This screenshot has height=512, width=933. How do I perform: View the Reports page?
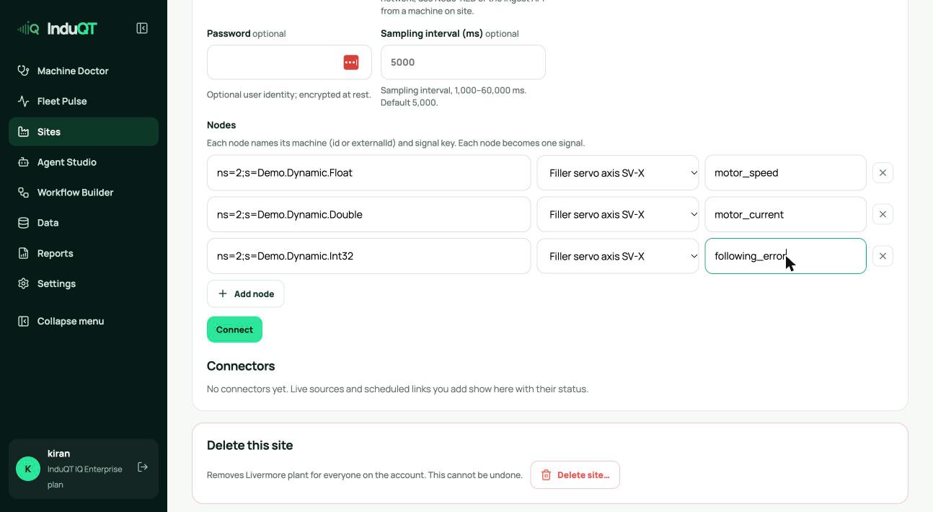[84, 253]
